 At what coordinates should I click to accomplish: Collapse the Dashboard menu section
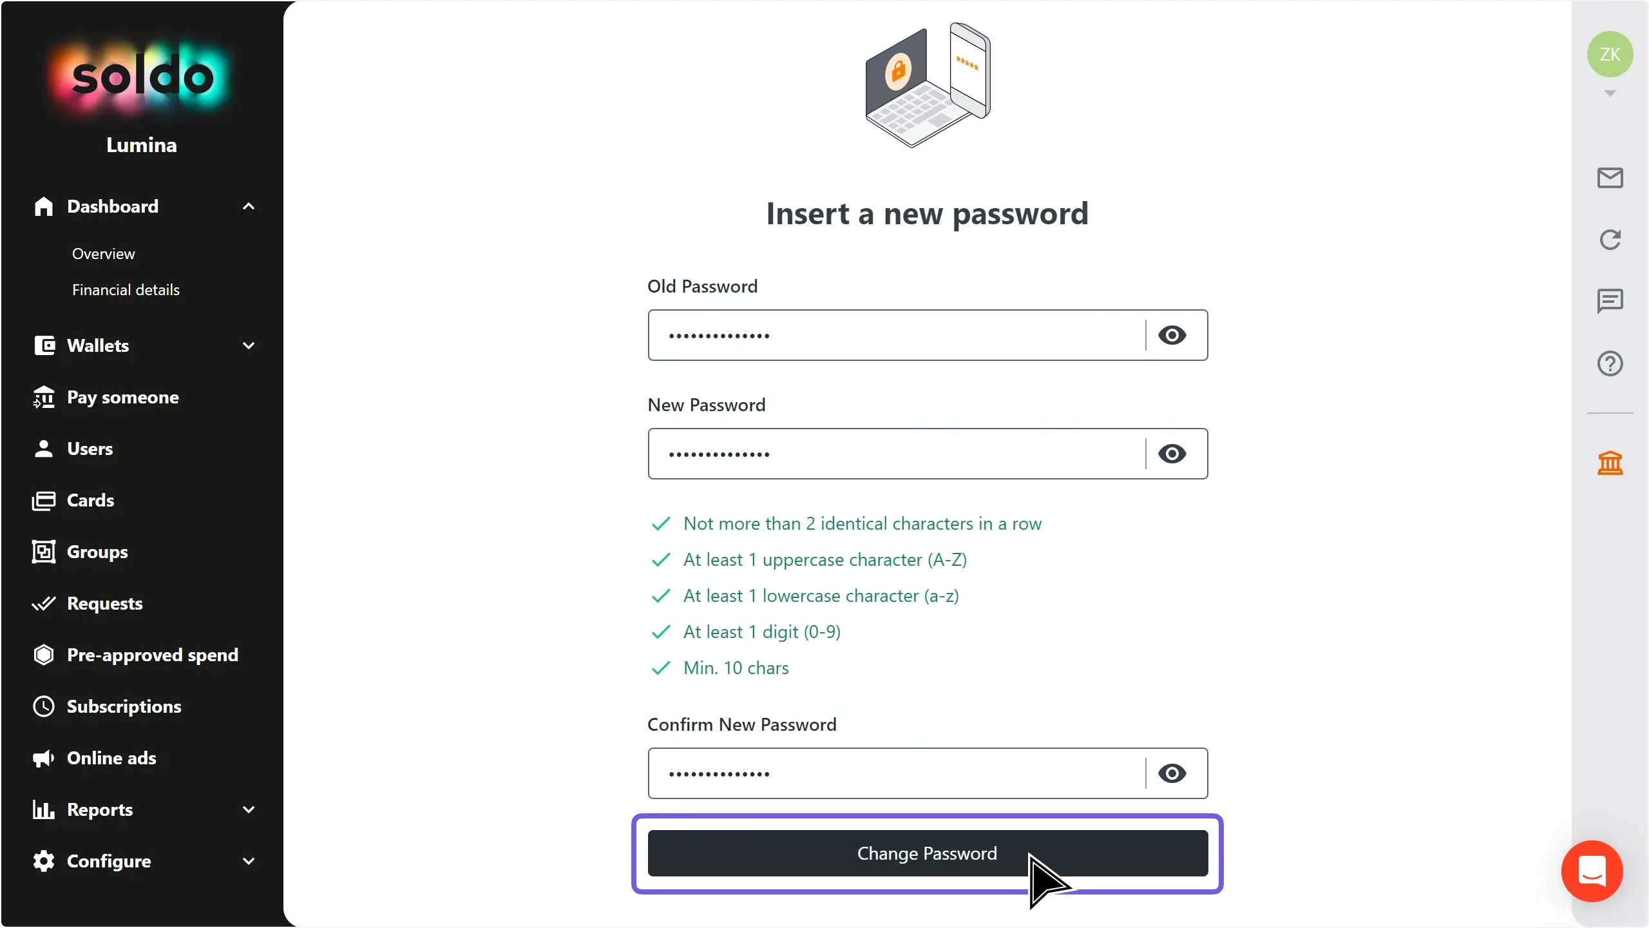tap(249, 206)
